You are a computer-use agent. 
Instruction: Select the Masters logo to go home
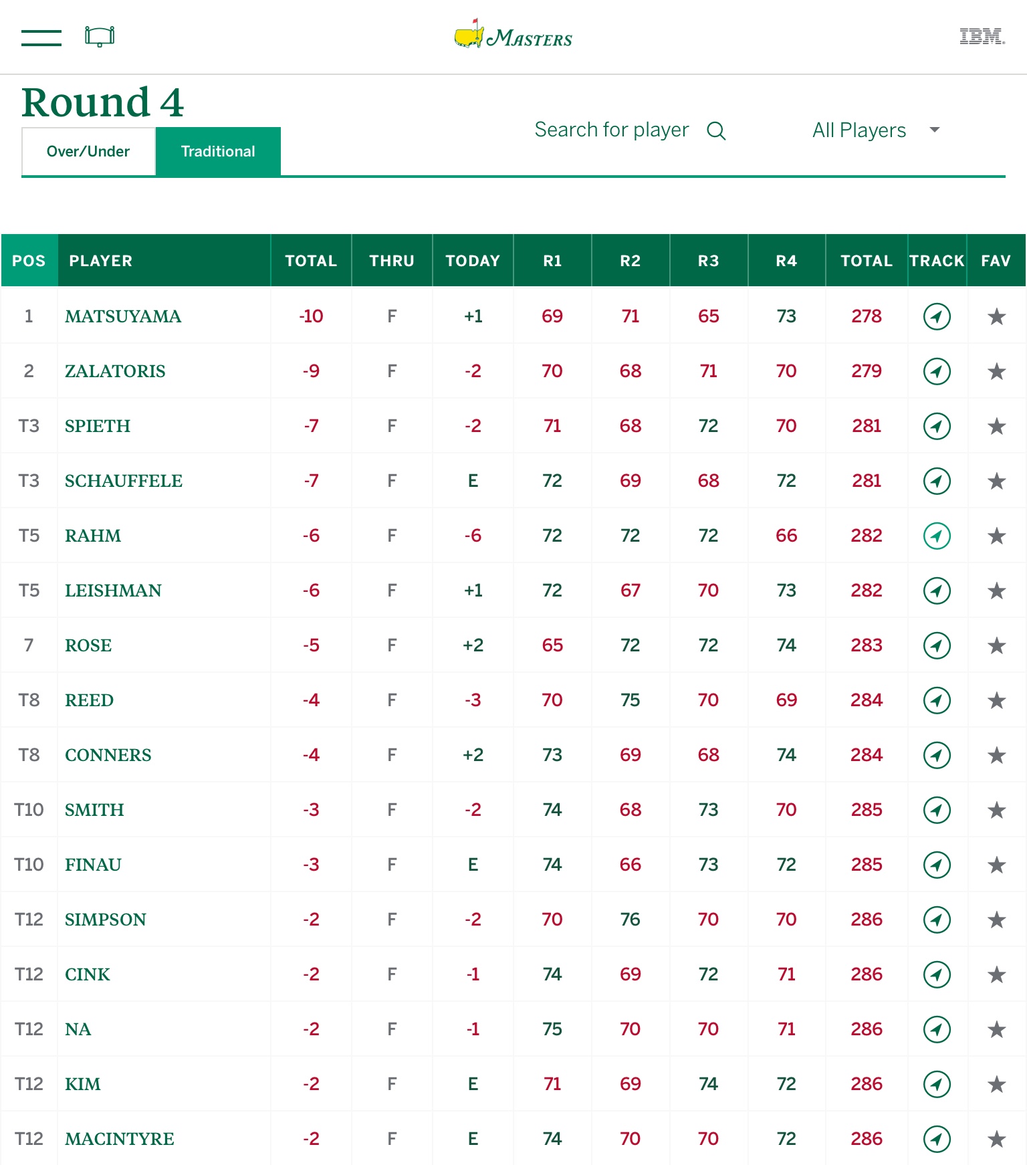click(513, 37)
